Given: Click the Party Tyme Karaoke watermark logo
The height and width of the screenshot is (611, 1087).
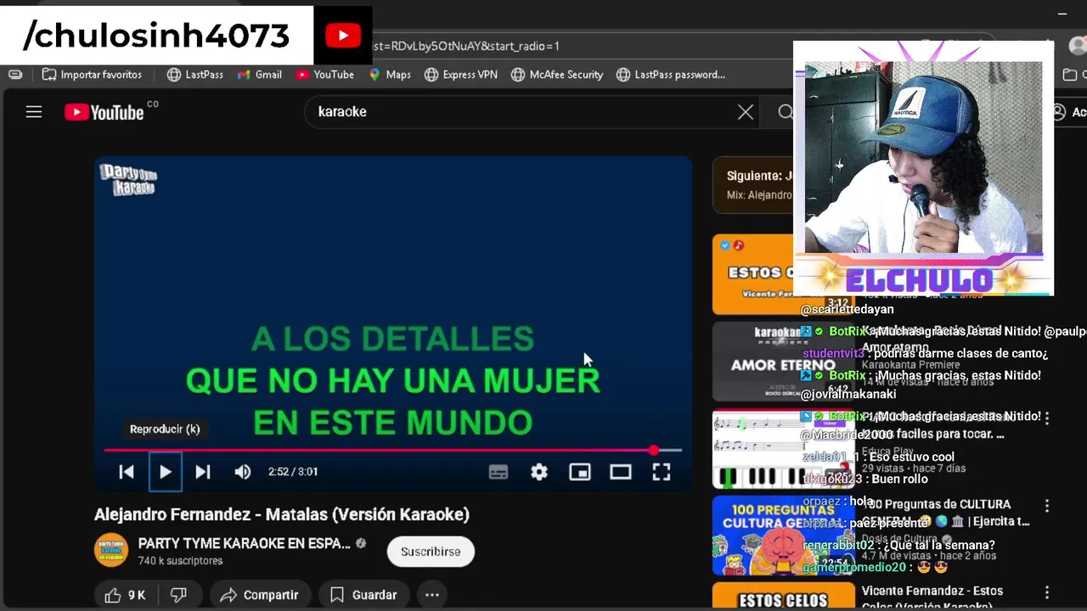Looking at the screenshot, I should coord(129,180).
